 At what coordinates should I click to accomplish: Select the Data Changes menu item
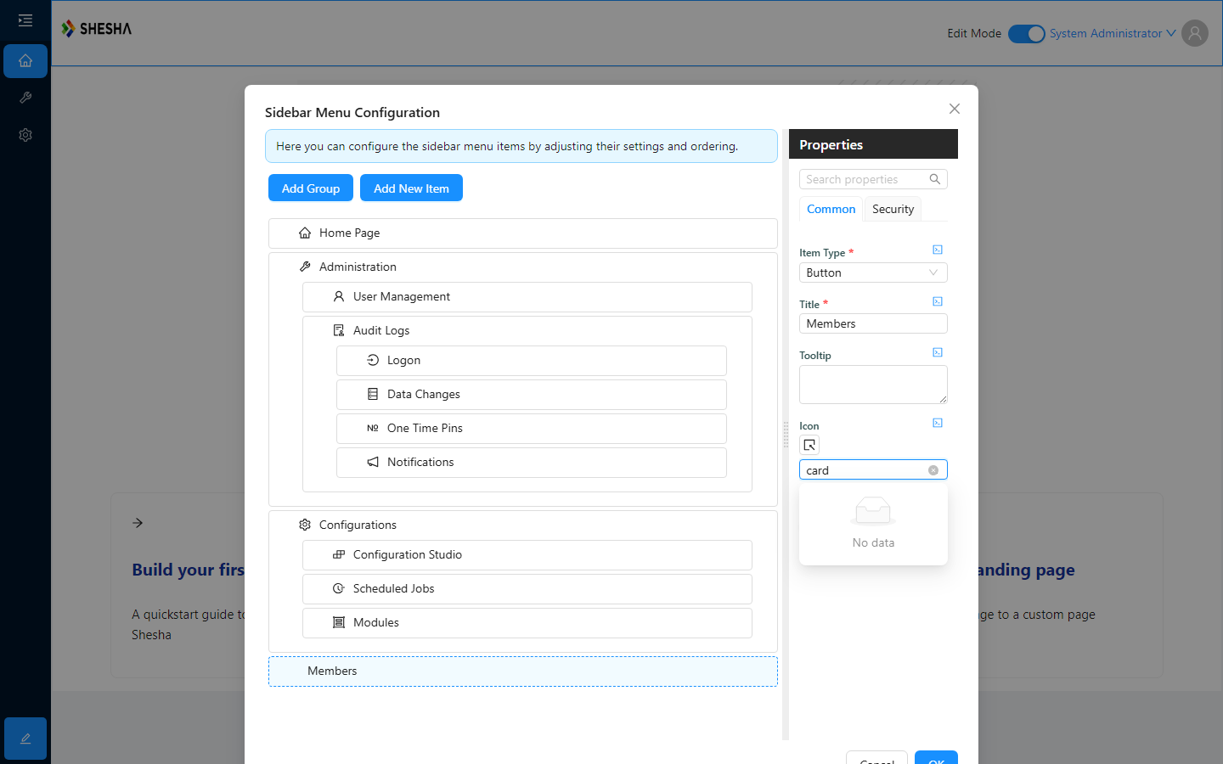pyautogui.click(x=532, y=394)
